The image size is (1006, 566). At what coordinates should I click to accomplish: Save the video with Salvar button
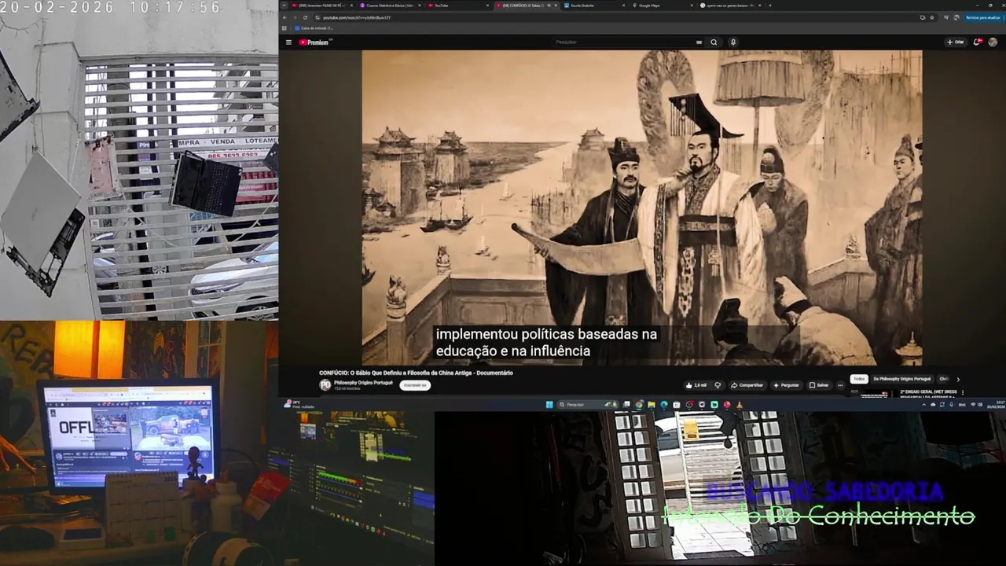(819, 385)
